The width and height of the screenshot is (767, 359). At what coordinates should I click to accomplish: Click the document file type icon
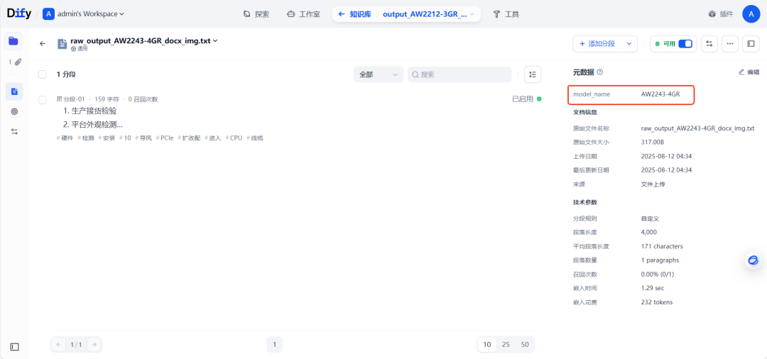tap(62, 44)
